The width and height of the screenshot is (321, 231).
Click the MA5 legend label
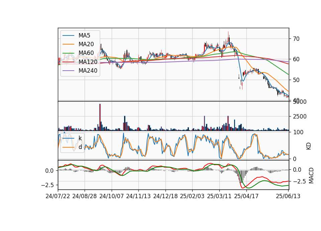(84, 35)
